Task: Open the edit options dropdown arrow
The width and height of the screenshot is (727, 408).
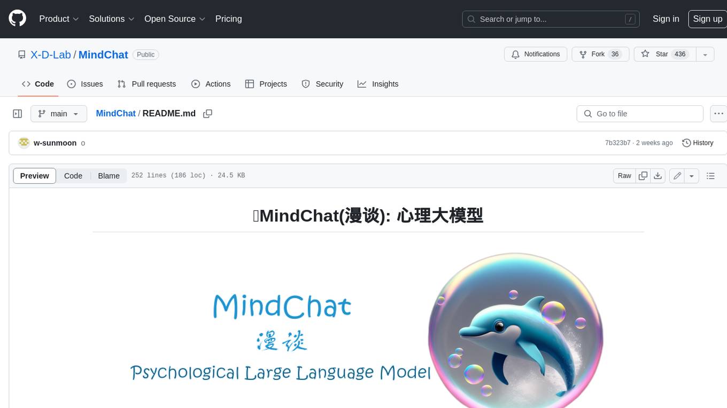Action: point(692,176)
